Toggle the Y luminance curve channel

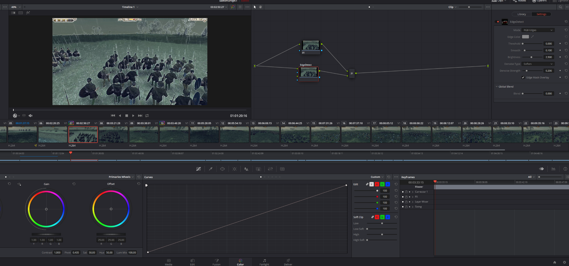tap(372, 184)
